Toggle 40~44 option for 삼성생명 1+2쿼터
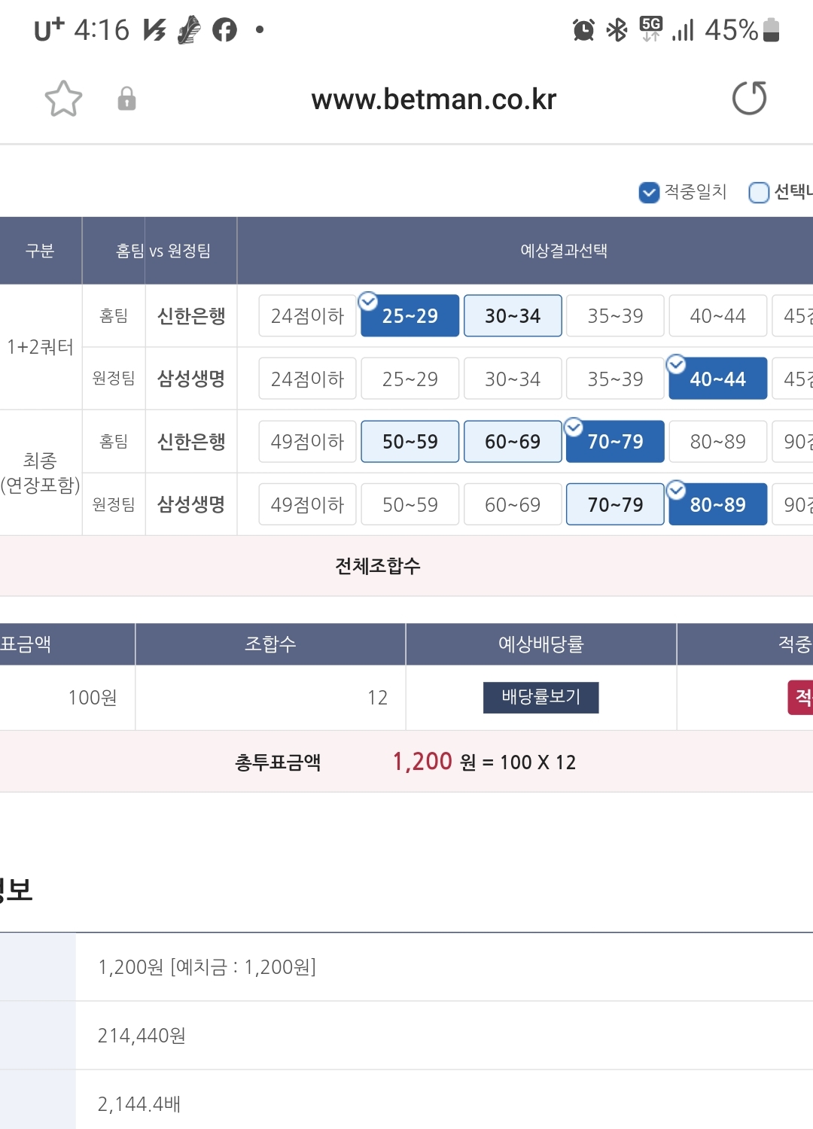The width and height of the screenshot is (813, 1129). [718, 379]
